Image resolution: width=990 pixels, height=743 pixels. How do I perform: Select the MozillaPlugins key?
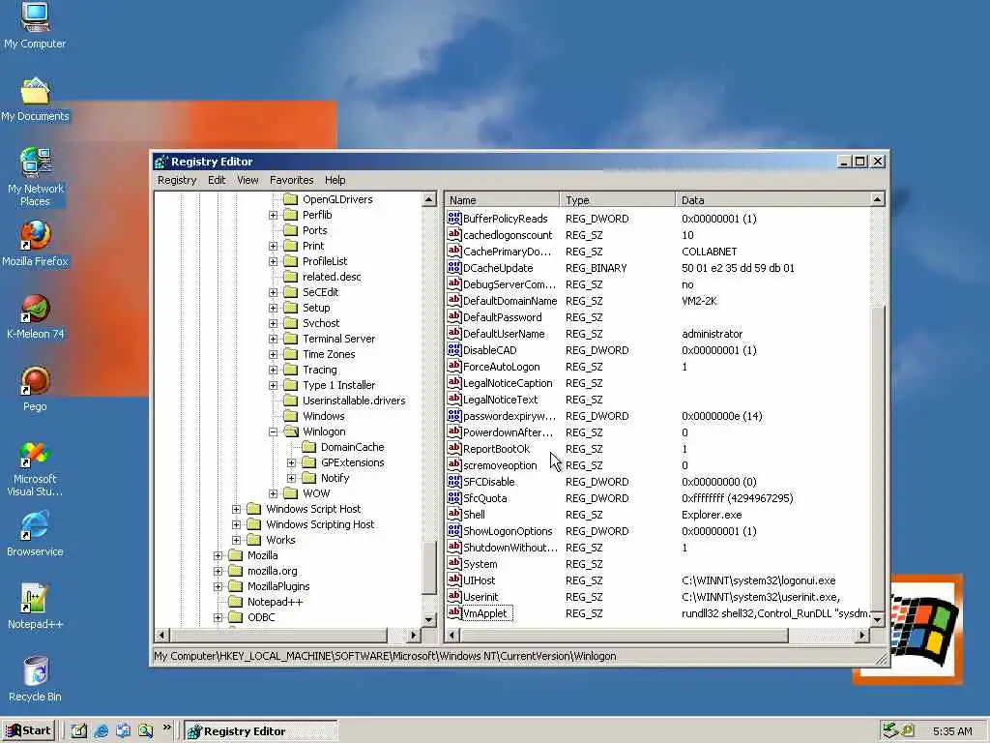pyautogui.click(x=278, y=586)
